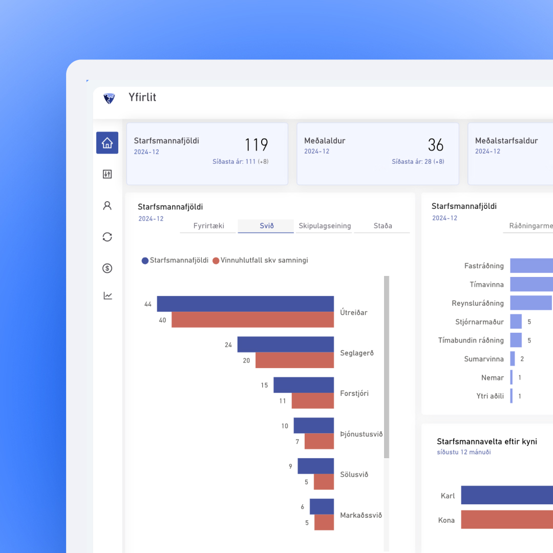Click the Forstjóri category label

[354, 394]
